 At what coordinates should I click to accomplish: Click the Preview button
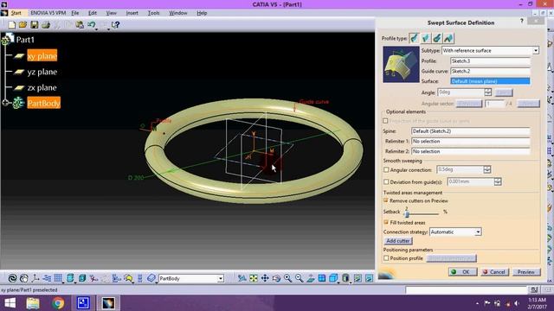[526, 272]
